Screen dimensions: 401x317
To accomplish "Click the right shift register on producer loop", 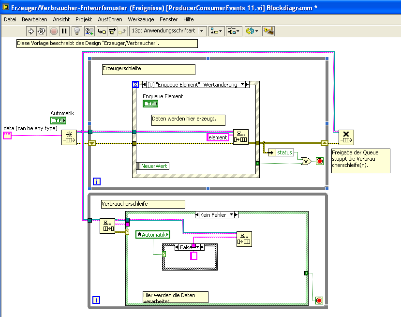I will coord(324,143).
